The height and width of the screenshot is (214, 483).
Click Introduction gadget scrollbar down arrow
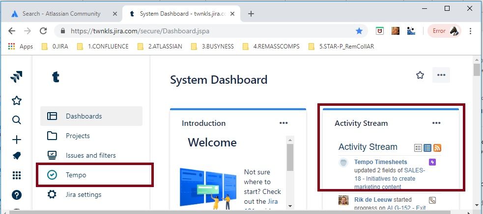tap(290, 206)
